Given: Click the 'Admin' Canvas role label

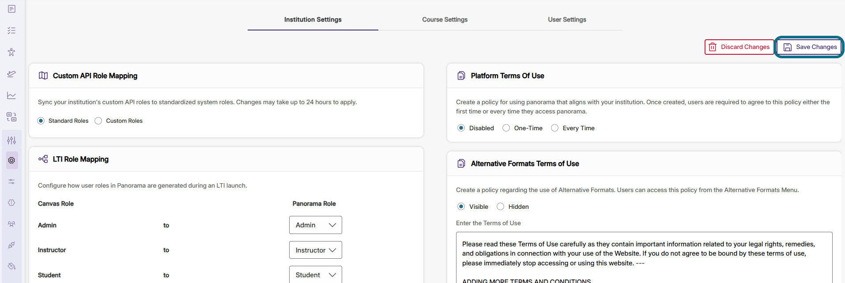Looking at the screenshot, I should click(x=47, y=225).
